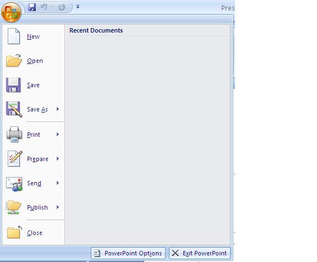Click the Send envelope and people icon
Screen dimensions: 317x262
click(14, 184)
